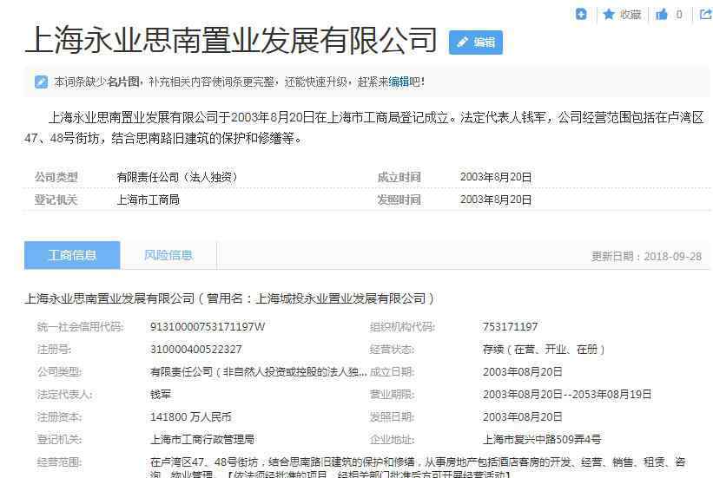Click the legal representative value 钱军
Screen dimensions: 713x478
click(x=161, y=395)
